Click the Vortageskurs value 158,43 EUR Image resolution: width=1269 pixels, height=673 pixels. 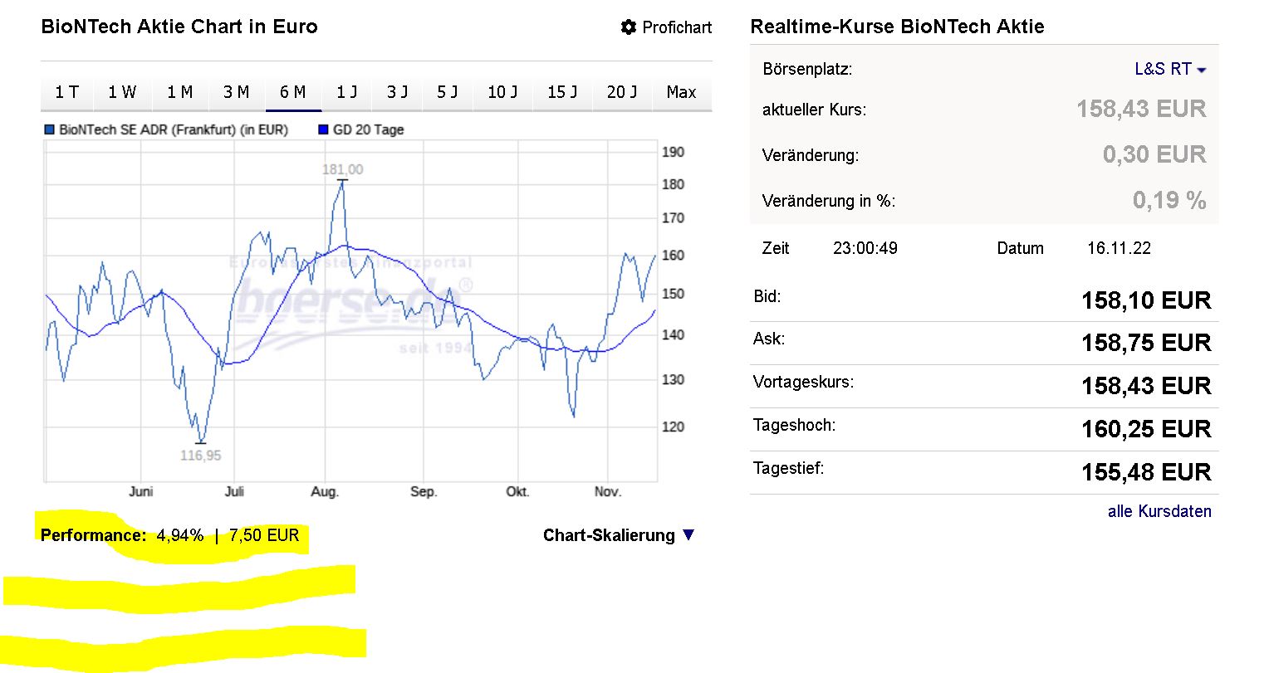pyautogui.click(x=1146, y=386)
